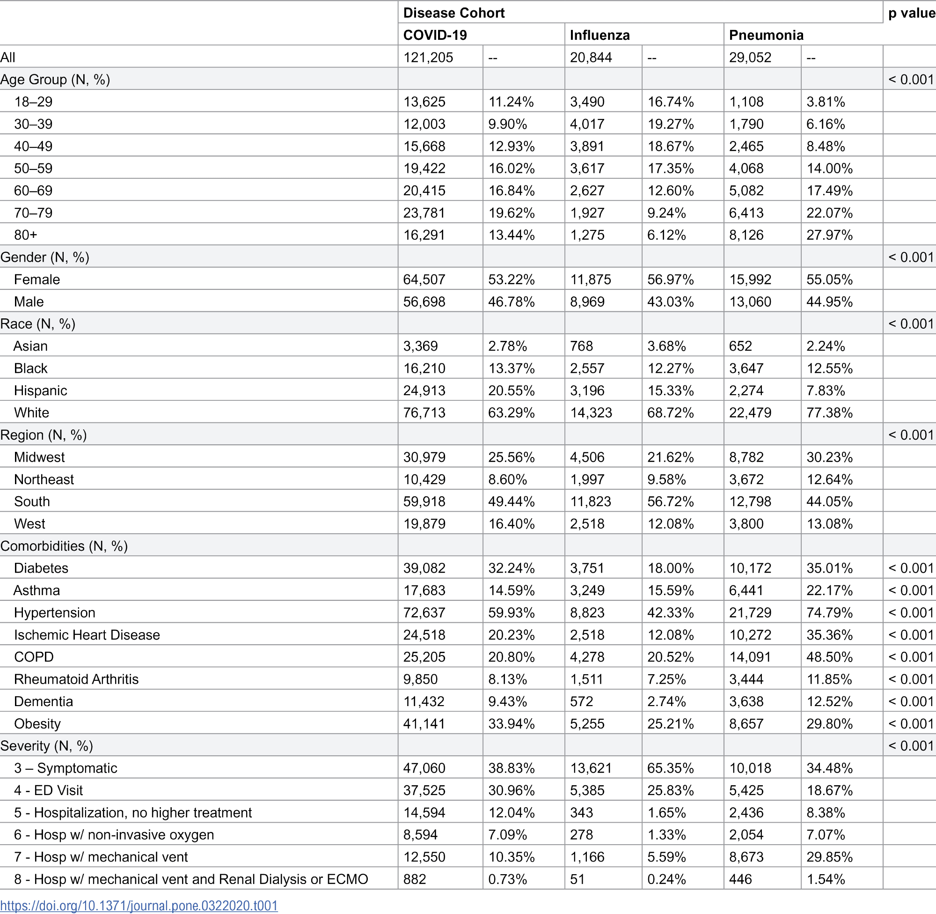Select the Age Group section row label
936x914 pixels.
point(55,79)
